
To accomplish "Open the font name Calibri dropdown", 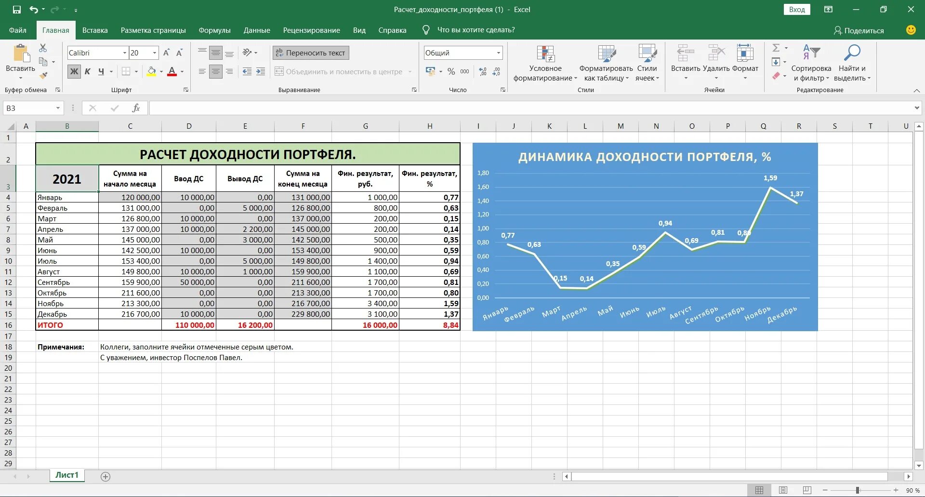I will pos(125,53).
